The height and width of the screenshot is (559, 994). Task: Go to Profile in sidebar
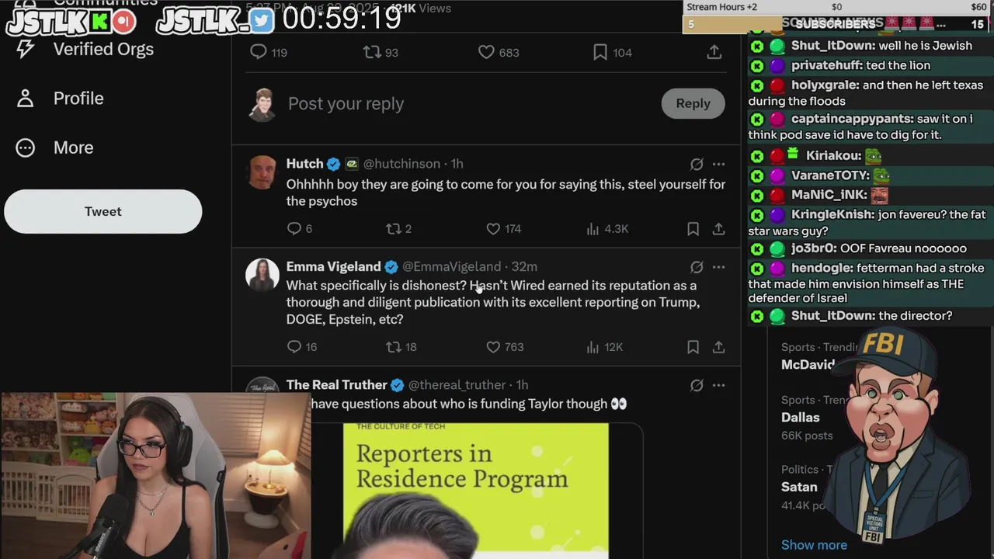[61, 99]
